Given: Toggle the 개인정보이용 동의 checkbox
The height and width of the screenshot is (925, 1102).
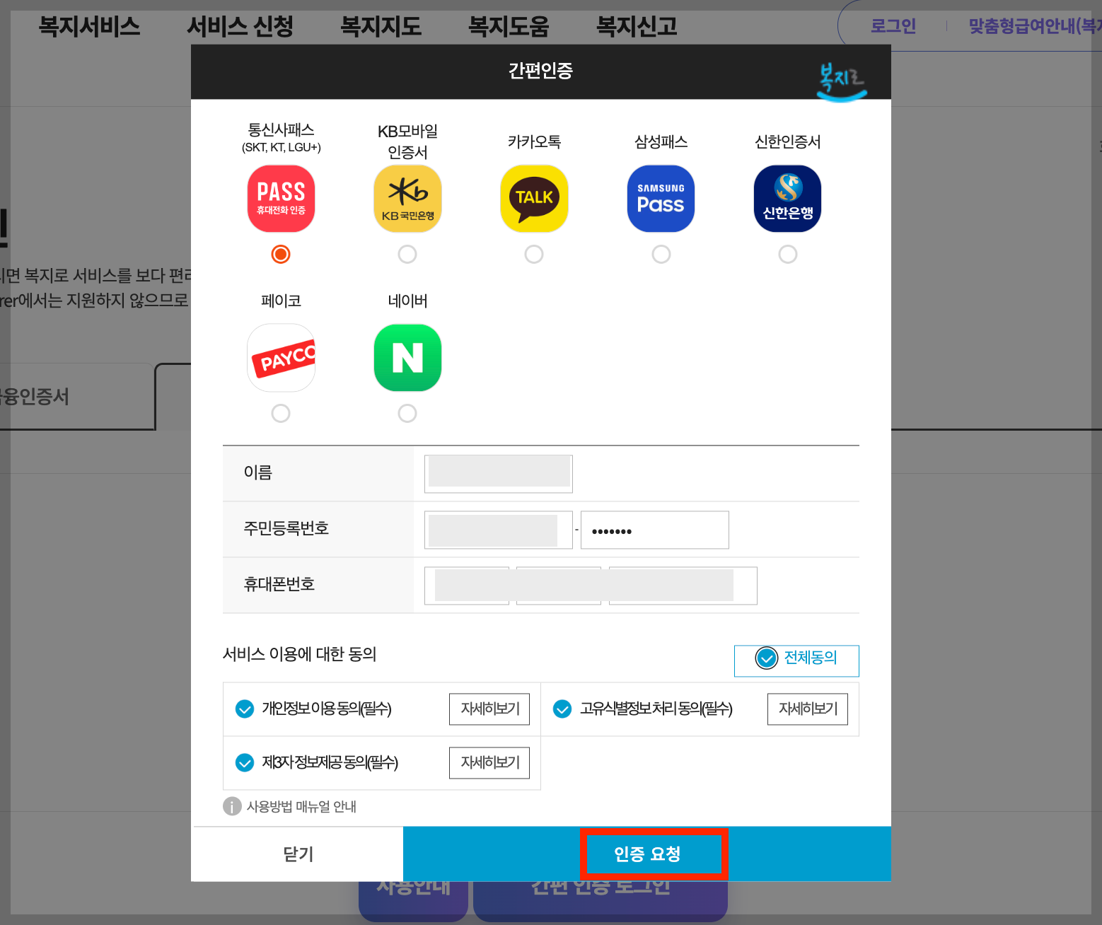Looking at the screenshot, I should tap(245, 709).
